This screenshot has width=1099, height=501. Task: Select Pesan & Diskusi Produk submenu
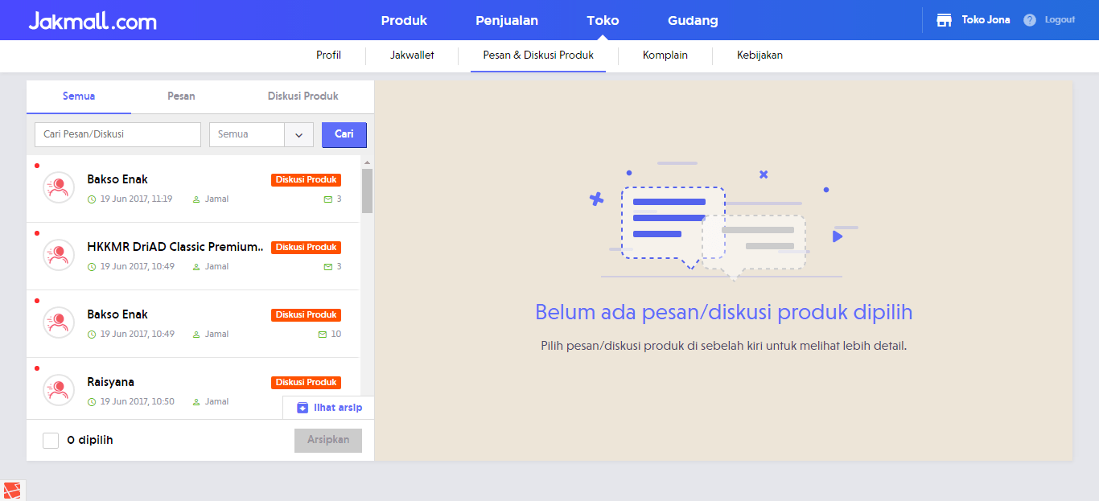tap(538, 55)
